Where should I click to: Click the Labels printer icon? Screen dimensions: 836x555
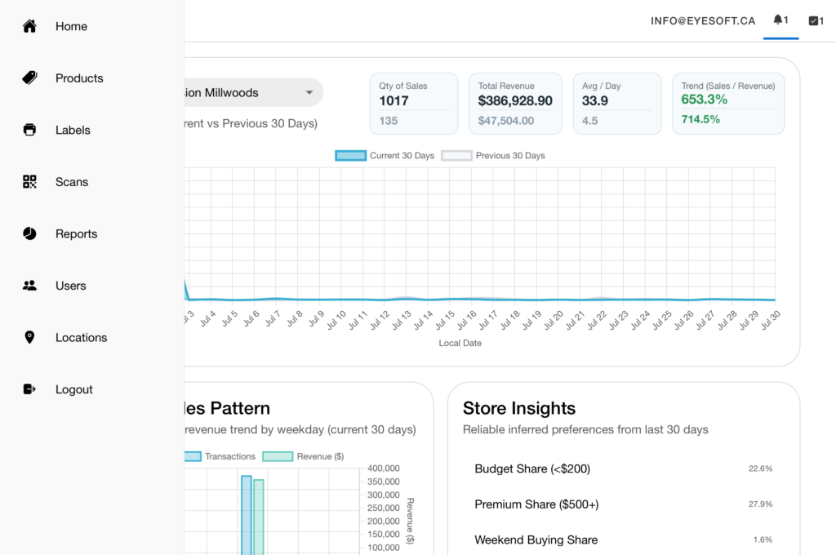click(29, 130)
